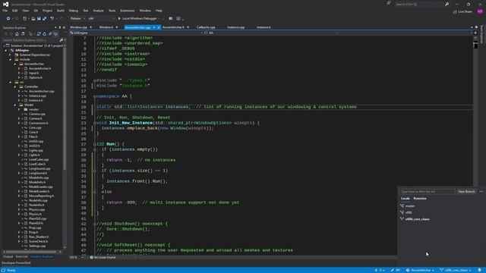Click the Live Share icon
Image resolution: width=486 pixels, height=273 pixels.
455,12
